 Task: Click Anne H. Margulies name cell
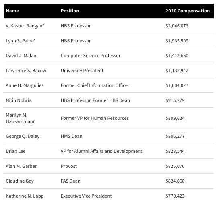[25, 85]
